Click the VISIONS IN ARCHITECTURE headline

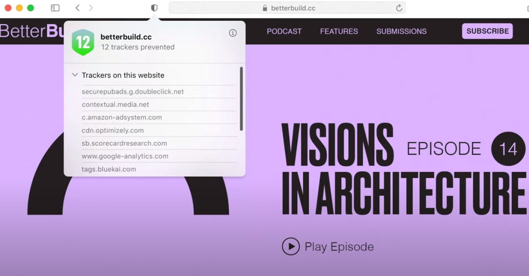(x=404, y=169)
